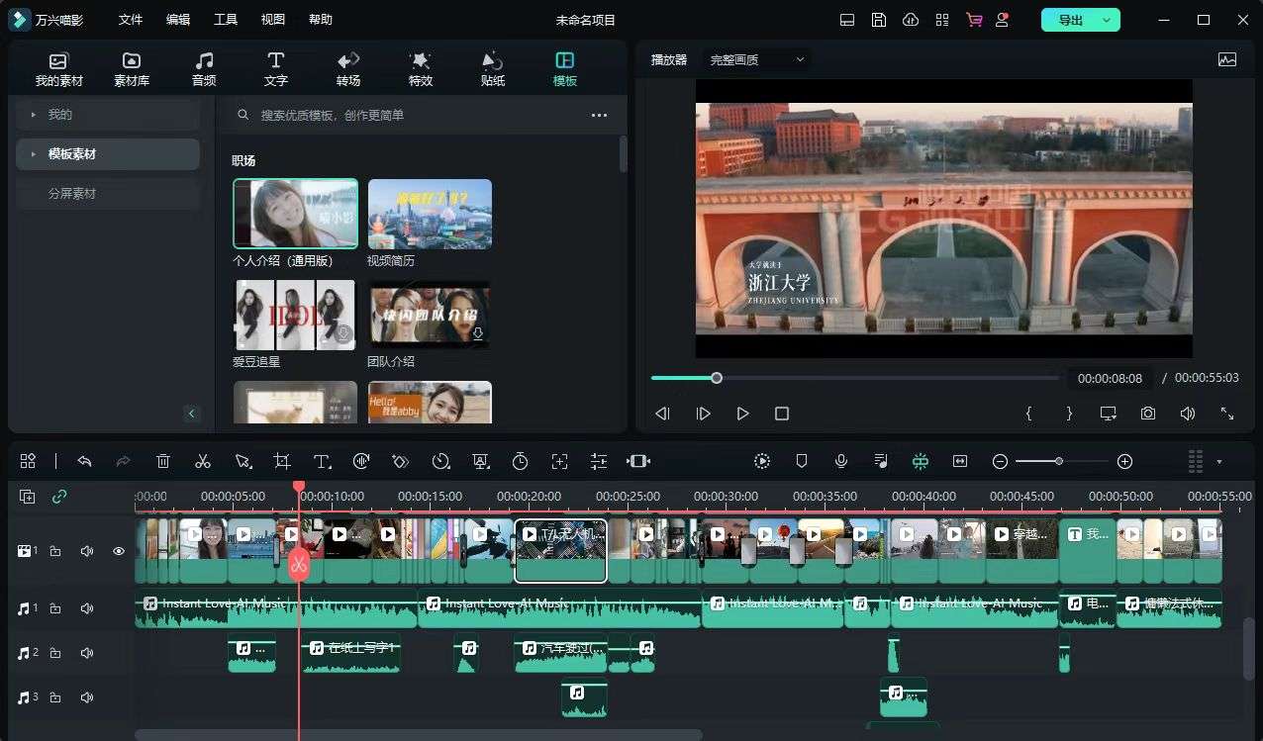
Task: Click the undo arrow in timeline toolbar
Action: 85,461
